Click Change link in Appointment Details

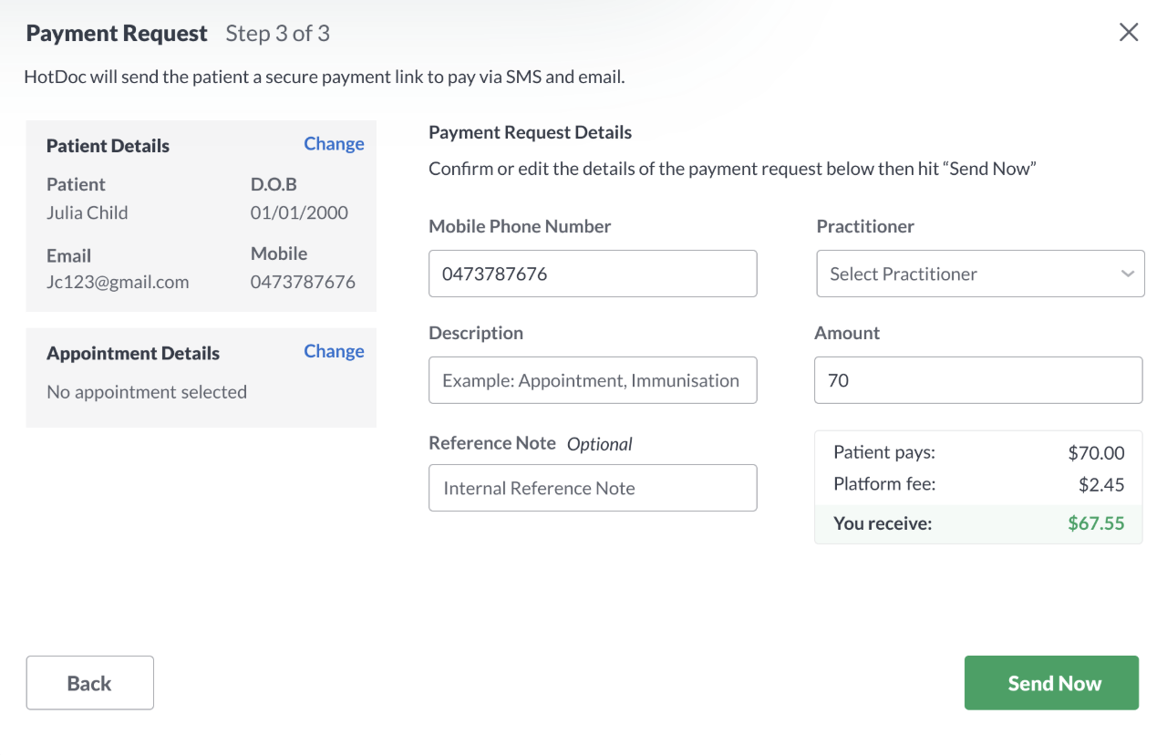coord(334,352)
